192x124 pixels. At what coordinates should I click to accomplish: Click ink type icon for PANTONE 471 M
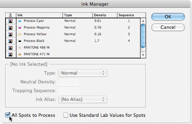tap(10, 54)
